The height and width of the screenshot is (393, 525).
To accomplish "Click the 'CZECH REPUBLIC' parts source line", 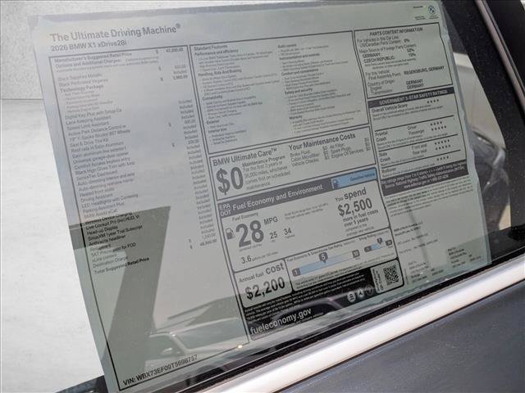I will (x=379, y=59).
